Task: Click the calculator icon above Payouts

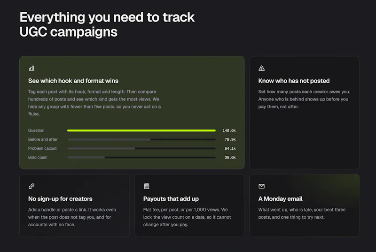Action: (147, 186)
